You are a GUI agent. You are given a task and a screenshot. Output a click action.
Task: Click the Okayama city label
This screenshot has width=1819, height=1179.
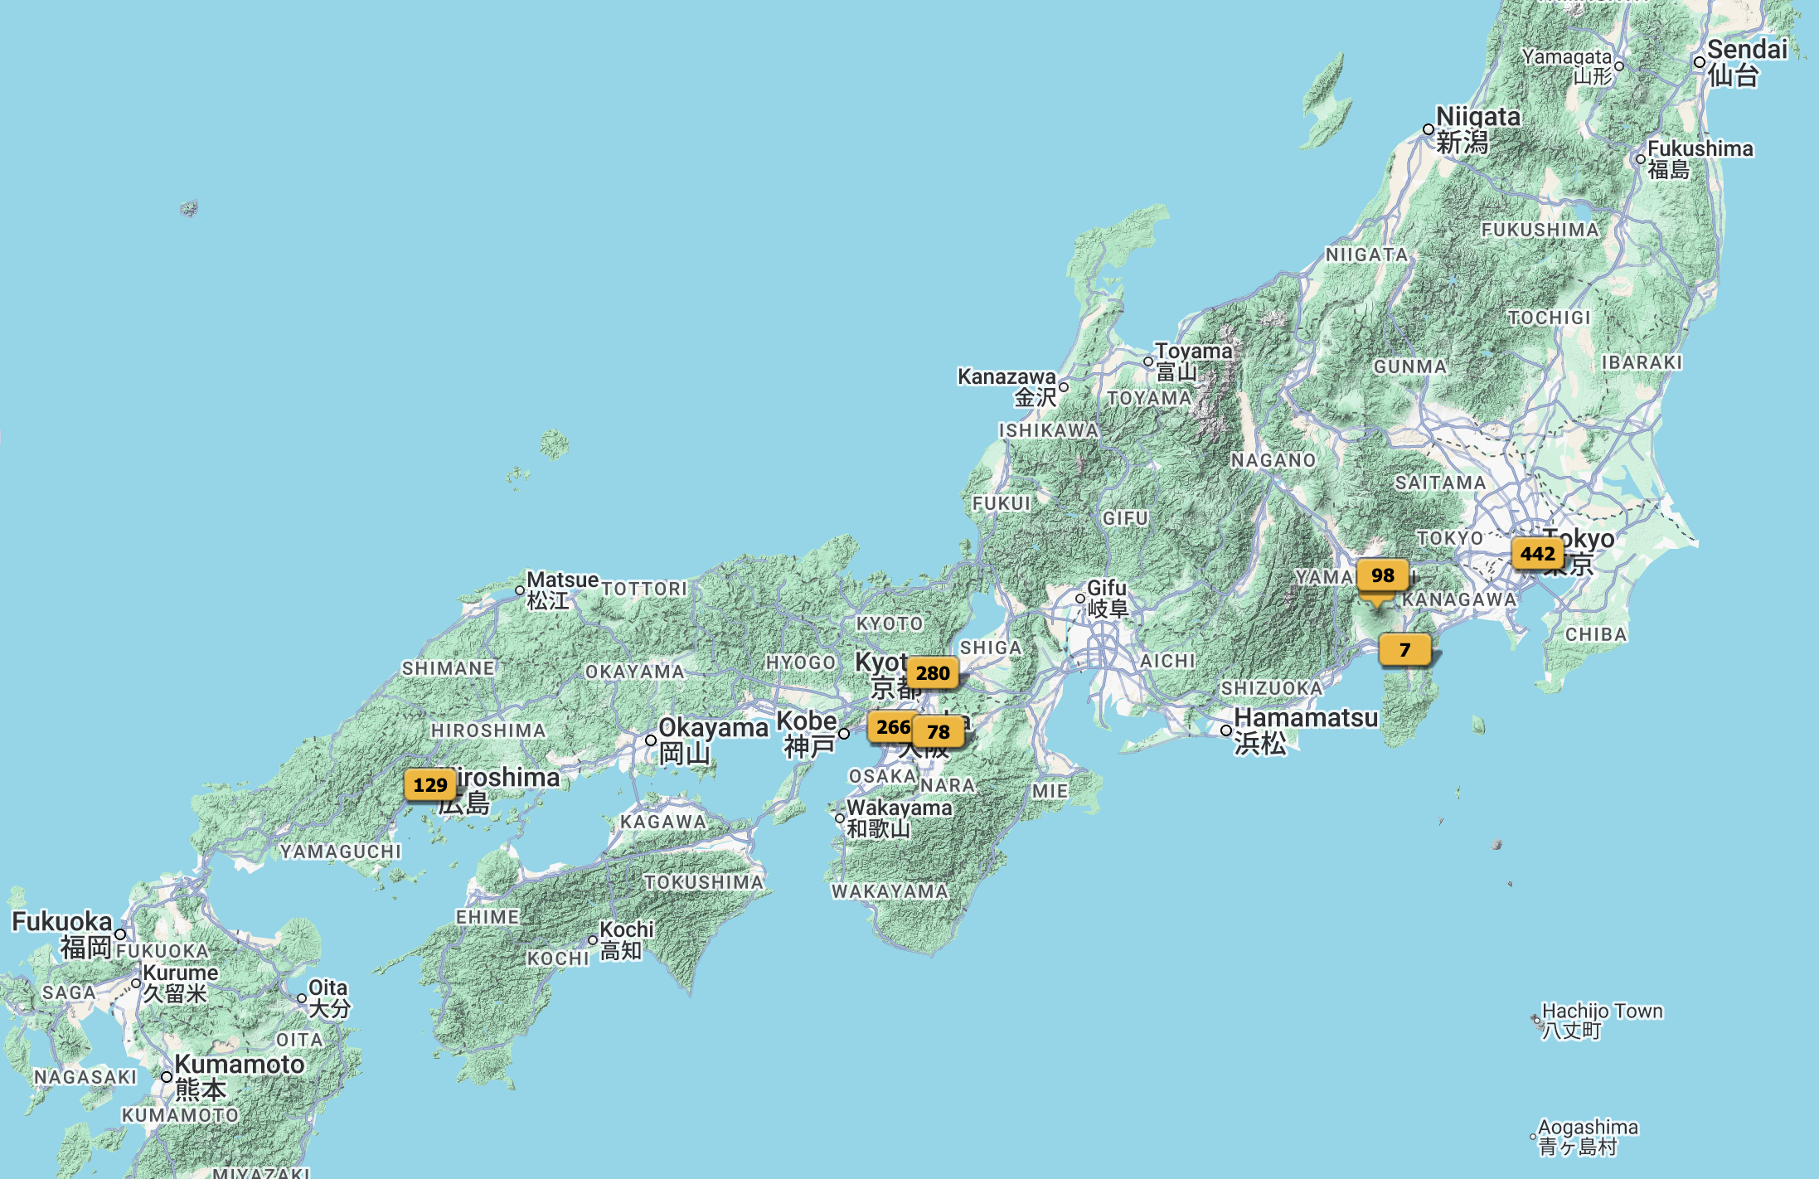click(713, 728)
